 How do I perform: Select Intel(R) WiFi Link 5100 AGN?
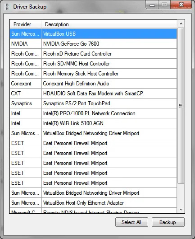tap(93, 123)
